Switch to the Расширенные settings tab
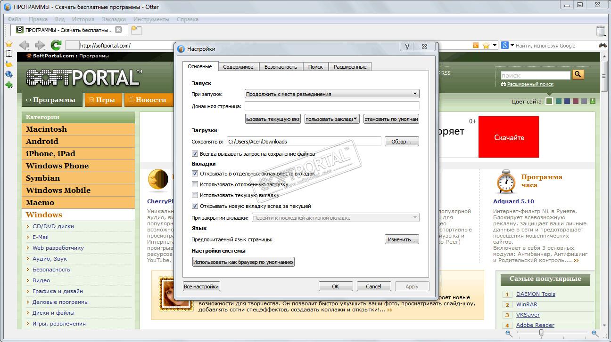The width and height of the screenshot is (611, 342). coord(350,67)
